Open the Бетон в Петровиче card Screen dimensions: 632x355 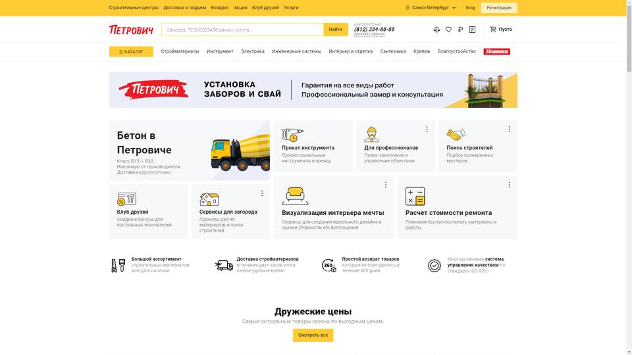[190, 150]
